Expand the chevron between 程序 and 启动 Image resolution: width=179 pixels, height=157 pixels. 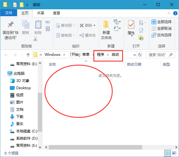[108, 55]
